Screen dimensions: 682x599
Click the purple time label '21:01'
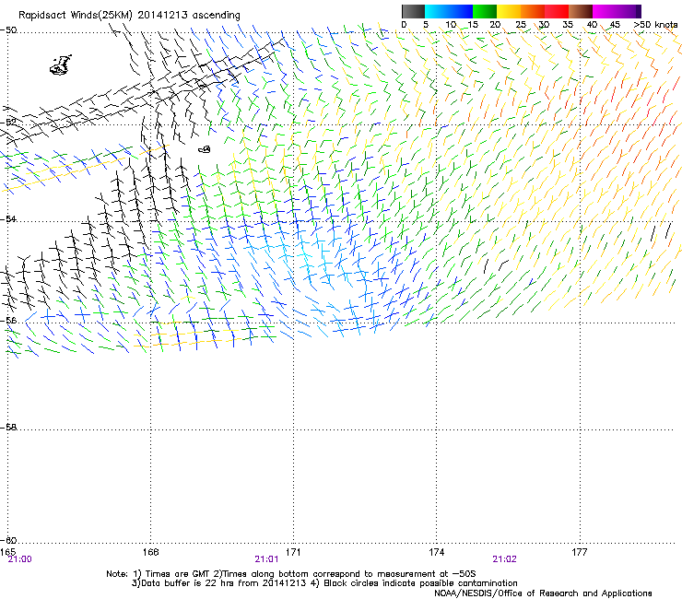266,559
